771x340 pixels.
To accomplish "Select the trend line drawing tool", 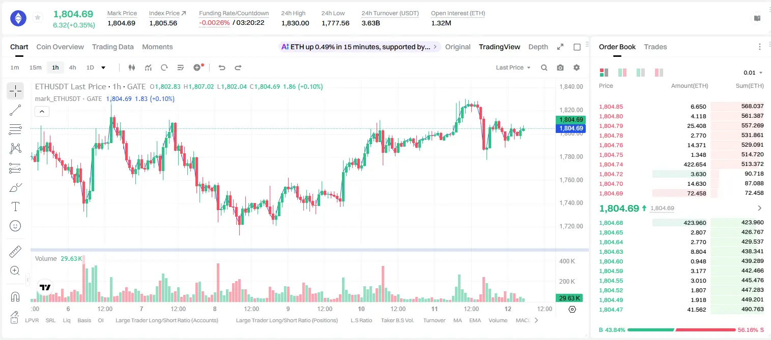I will [x=15, y=110].
